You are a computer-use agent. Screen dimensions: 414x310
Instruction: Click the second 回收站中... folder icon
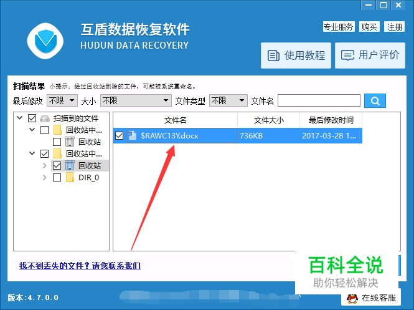point(57,153)
